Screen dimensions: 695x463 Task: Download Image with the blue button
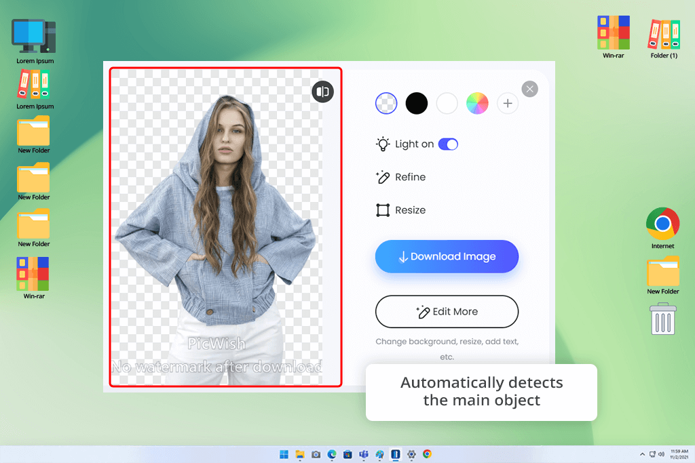[x=447, y=256]
